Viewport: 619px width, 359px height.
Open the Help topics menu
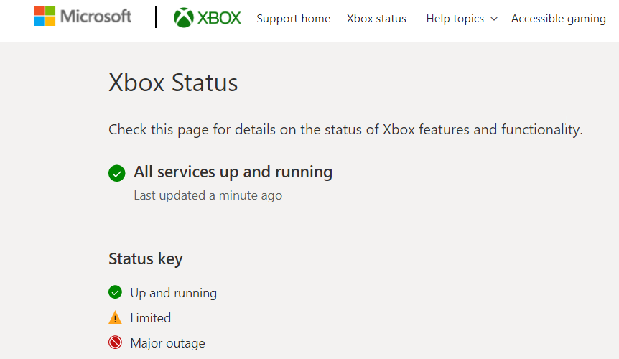point(455,19)
